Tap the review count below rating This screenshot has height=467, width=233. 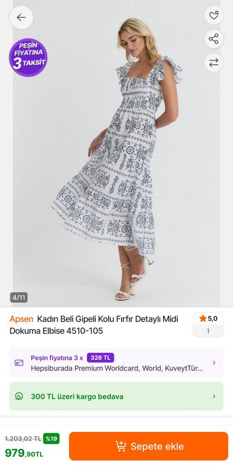[208, 331]
